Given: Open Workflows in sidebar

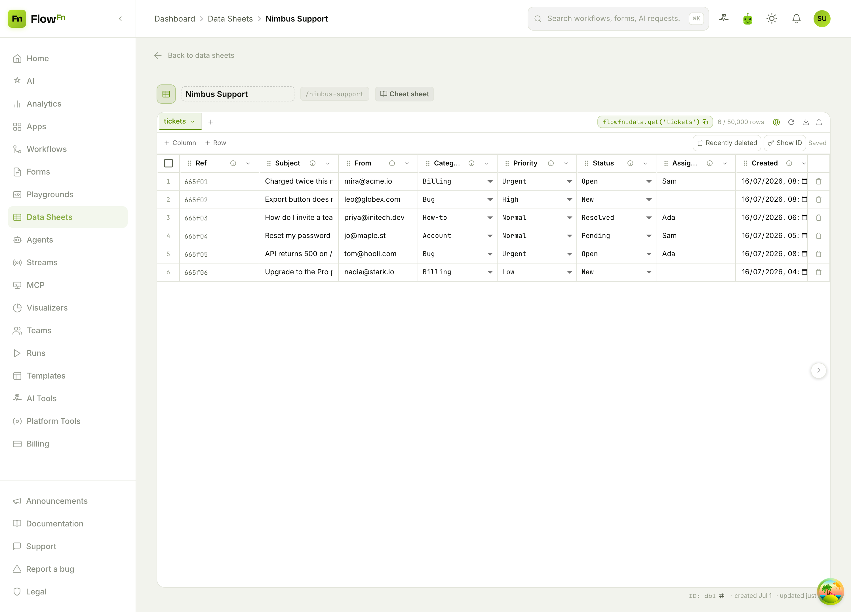Looking at the screenshot, I should tap(68, 149).
